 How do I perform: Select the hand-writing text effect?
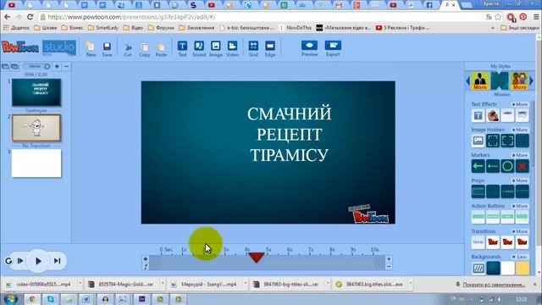[493, 115]
